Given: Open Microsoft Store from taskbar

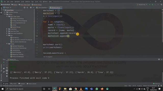Looking at the screenshot, I should click(70, 89).
